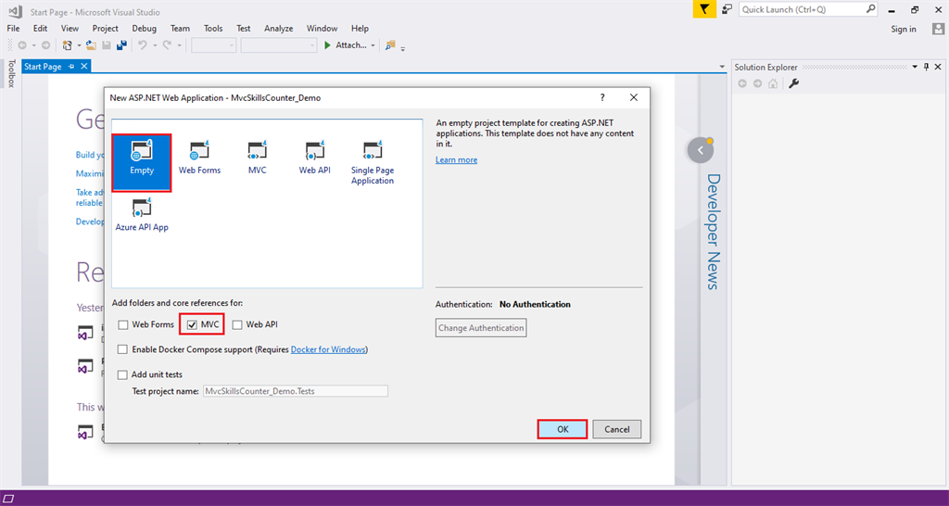Open the File menu
949x506 pixels.
pos(13,29)
